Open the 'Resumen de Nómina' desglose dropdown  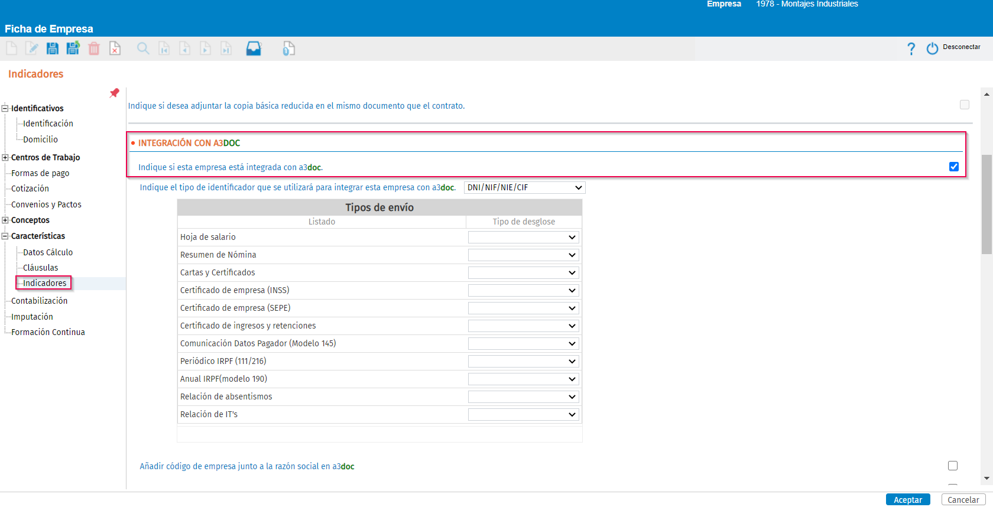(x=523, y=255)
